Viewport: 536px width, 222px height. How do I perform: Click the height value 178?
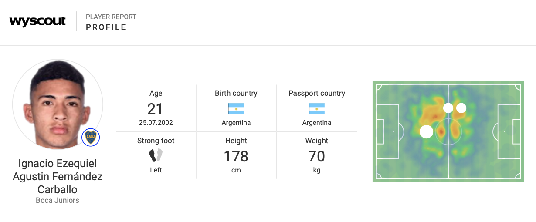(x=236, y=156)
